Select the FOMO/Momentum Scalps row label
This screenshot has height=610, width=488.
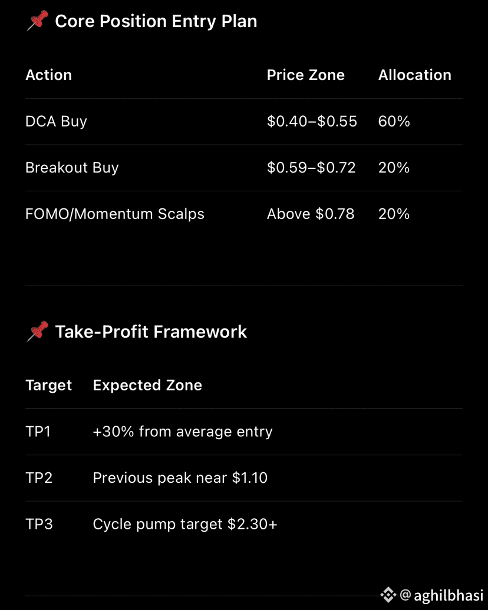click(x=115, y=214)
